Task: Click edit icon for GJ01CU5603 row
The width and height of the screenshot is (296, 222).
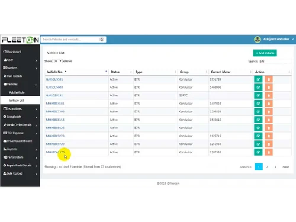Action: coord(258,88)
